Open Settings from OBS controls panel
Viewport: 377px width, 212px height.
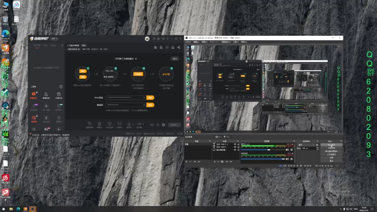point(331,157)
